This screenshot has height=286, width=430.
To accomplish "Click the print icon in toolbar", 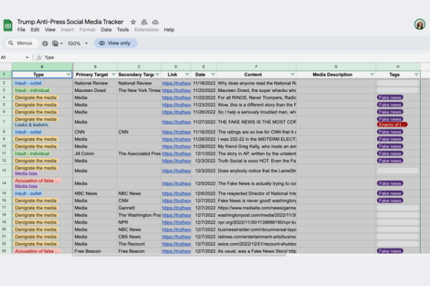I will [45, 43].
